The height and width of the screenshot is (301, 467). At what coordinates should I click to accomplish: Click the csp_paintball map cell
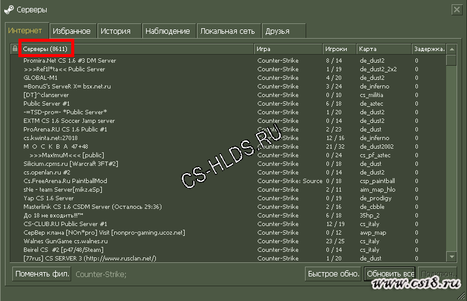(x=377, y=181)
